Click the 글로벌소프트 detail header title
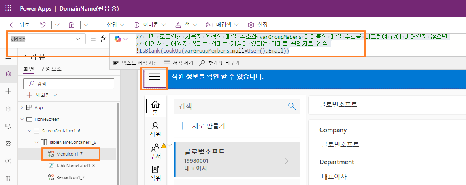 338,104
